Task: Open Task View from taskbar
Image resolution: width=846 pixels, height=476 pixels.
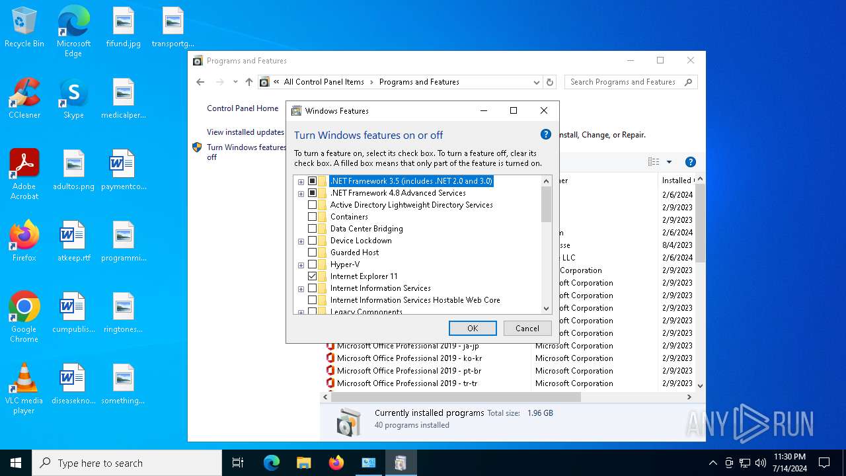Action: [238, 463]
